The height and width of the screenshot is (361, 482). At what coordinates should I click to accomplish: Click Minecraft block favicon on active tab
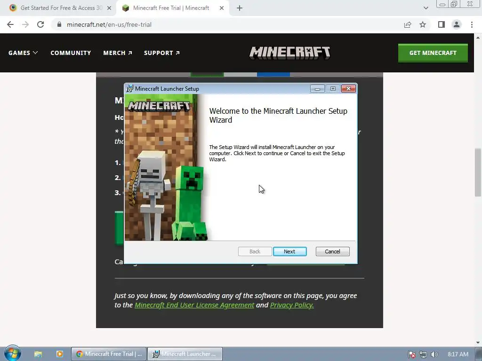[x=125, y=8]
